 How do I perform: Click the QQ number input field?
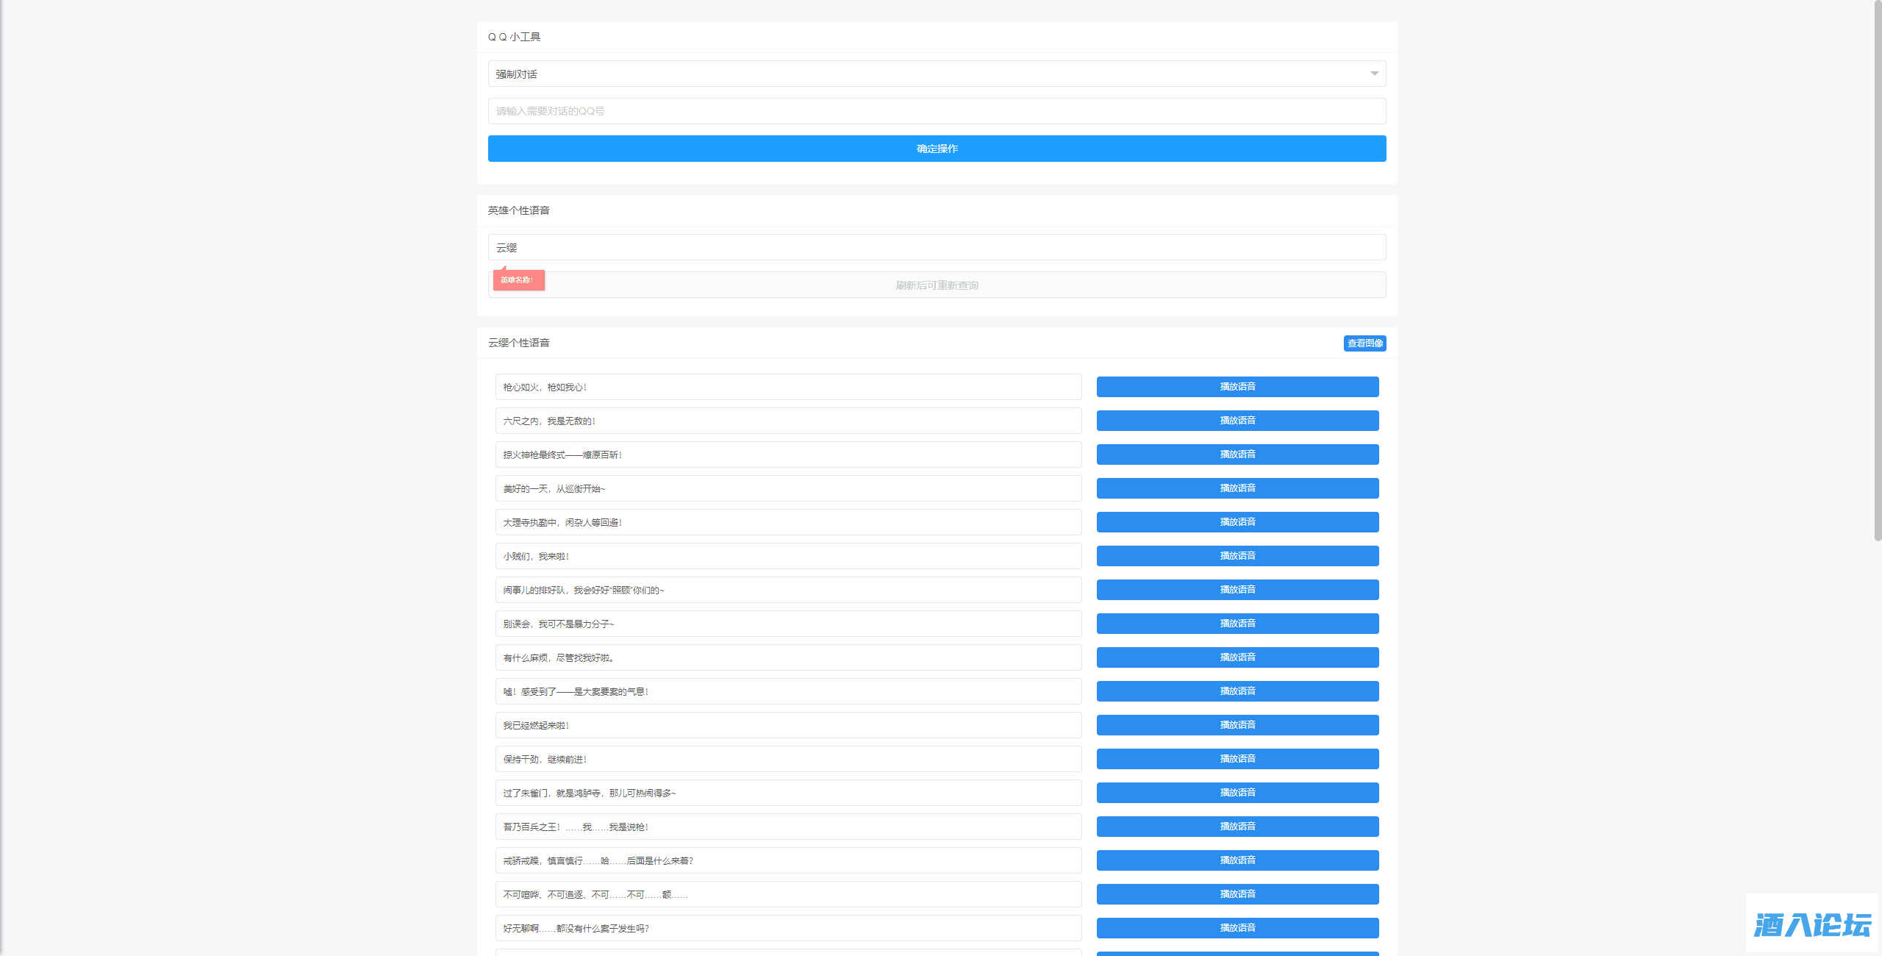(x=936, y=111)
